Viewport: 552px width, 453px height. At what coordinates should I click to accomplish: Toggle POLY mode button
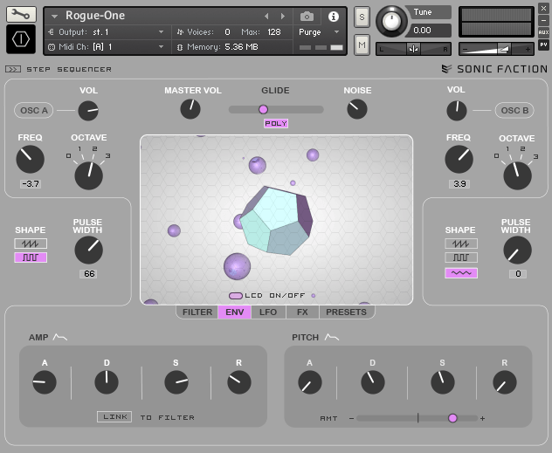pyautogui.click(x=276, y=123)
